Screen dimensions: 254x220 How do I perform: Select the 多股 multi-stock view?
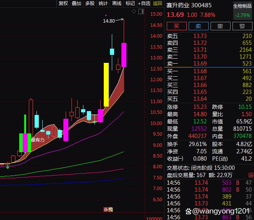[90, 3]
